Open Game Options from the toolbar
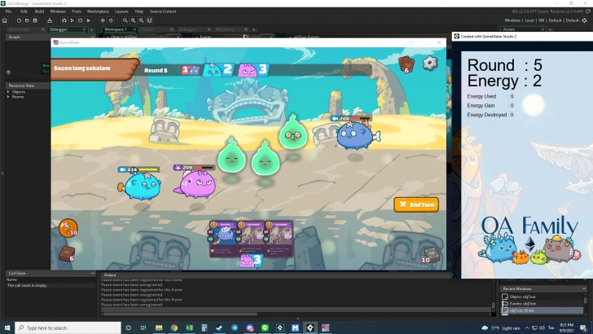Image resolution: width=593 pixels, height=334 pixels. coord(103,20)
